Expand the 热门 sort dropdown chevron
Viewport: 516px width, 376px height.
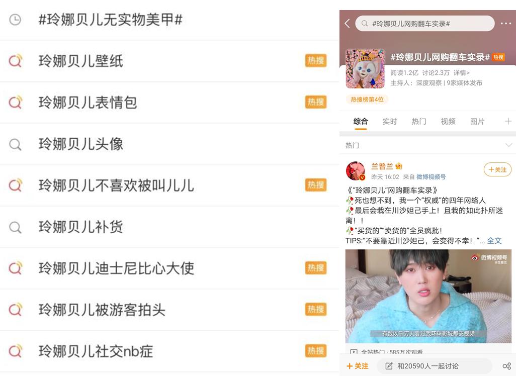(x=509, y=145)
